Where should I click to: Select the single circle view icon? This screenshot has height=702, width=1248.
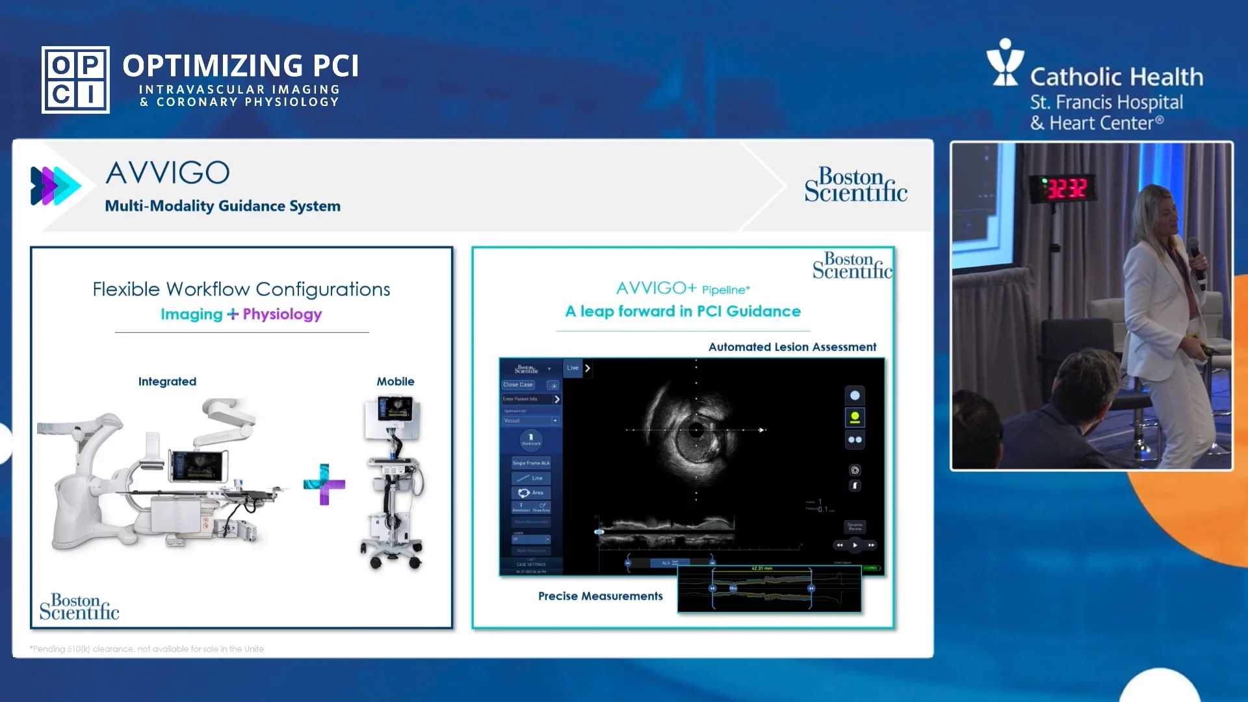pyautogui.click(x=855, y=395)
